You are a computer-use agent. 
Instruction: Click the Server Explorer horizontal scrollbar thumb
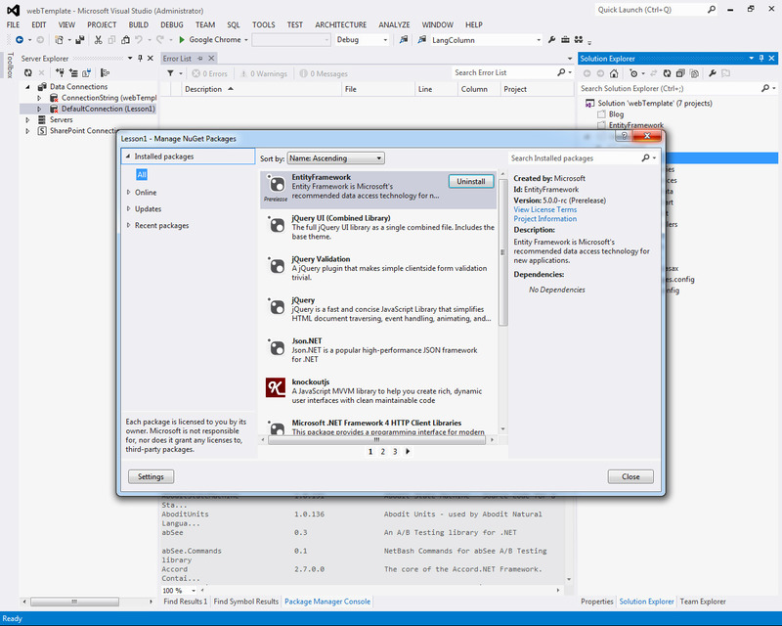tap(74, 602)
